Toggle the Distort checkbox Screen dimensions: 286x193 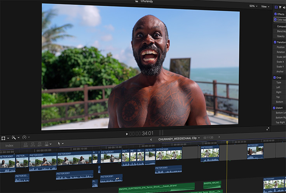point(274,108)
